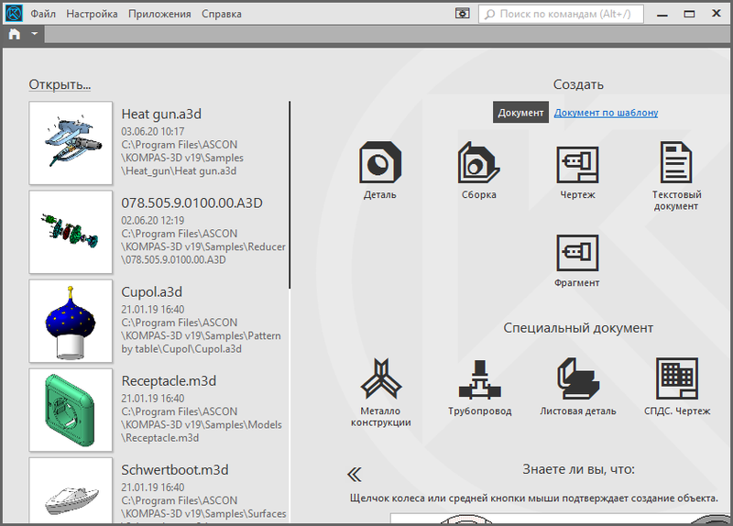Select the Schwertboot.m3d file name
Viewport: 733px width, 526px height.
pos(175,470)
